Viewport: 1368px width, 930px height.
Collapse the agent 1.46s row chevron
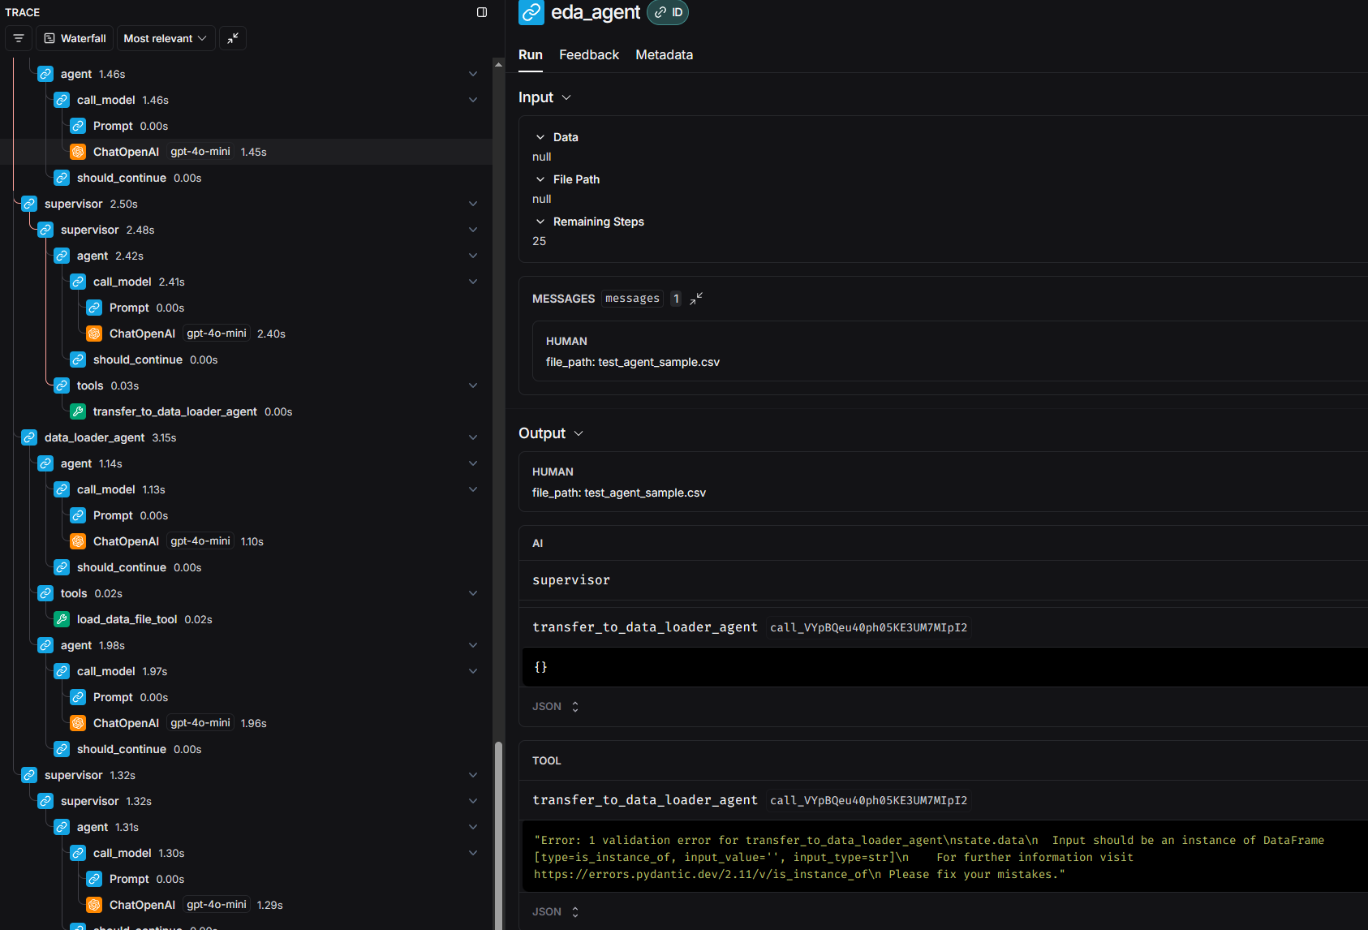473,74
